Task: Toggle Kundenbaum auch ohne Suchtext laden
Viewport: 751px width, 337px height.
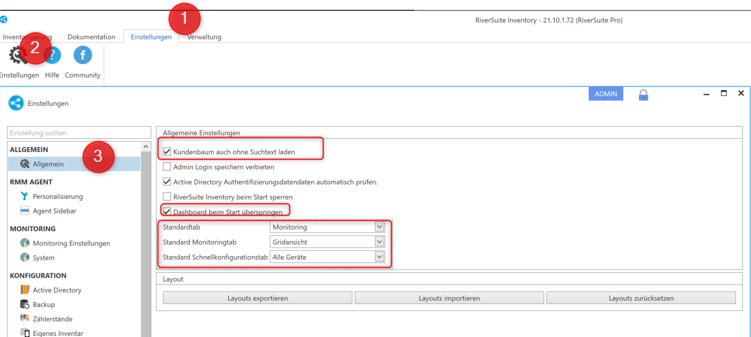Action: pos(168,152)
